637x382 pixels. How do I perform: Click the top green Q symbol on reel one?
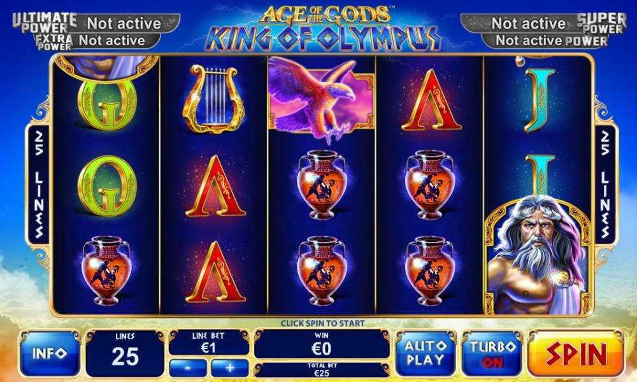[107, 105]
